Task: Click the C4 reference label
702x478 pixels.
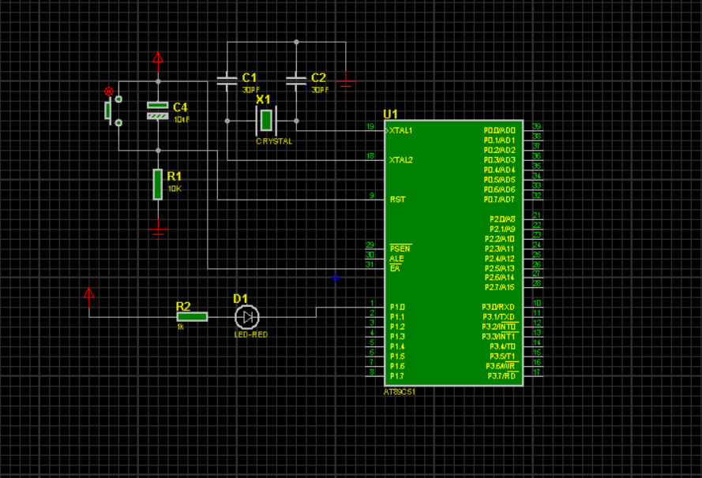Action: pos(180,107)
